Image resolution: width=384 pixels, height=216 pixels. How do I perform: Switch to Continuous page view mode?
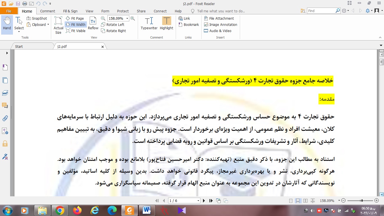coord(298,201)
